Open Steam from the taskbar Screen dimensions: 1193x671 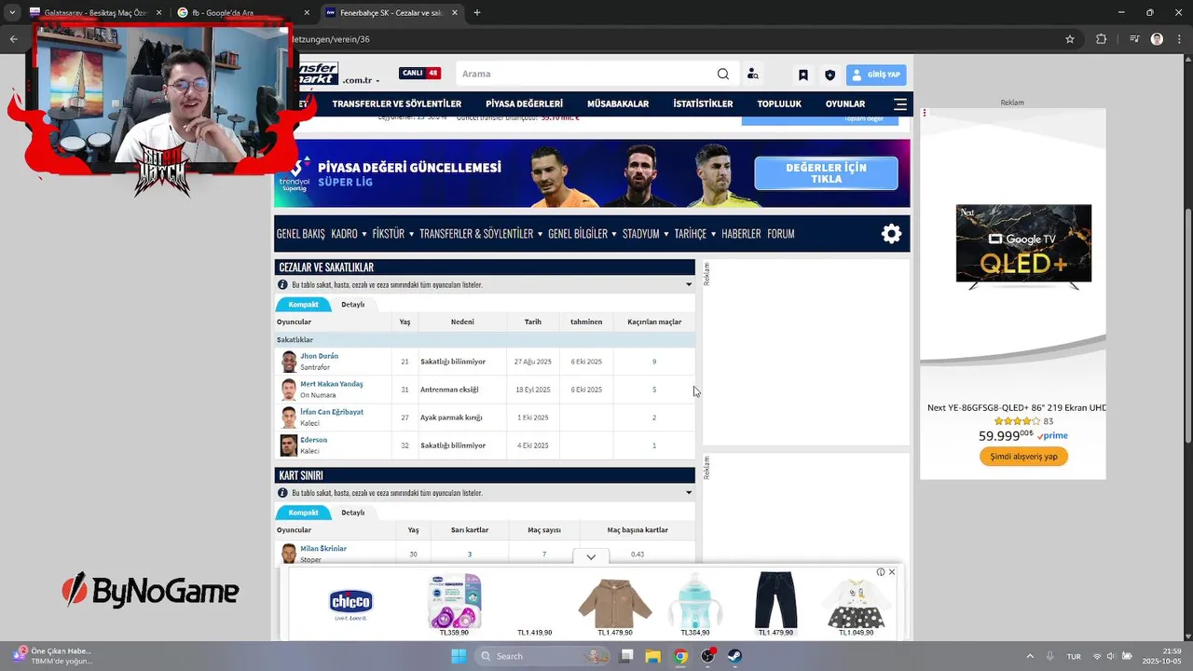tap(734, 656)
